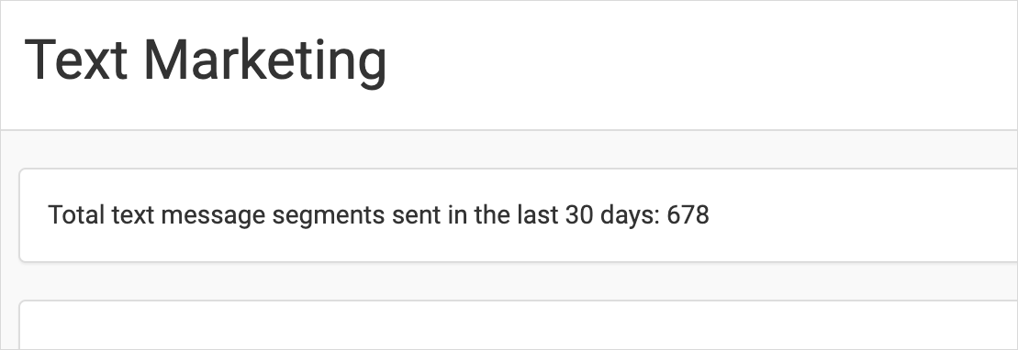Click the white header area beside the title
The height and width of the screenshot is (350, 1018).
coord(701,65)
